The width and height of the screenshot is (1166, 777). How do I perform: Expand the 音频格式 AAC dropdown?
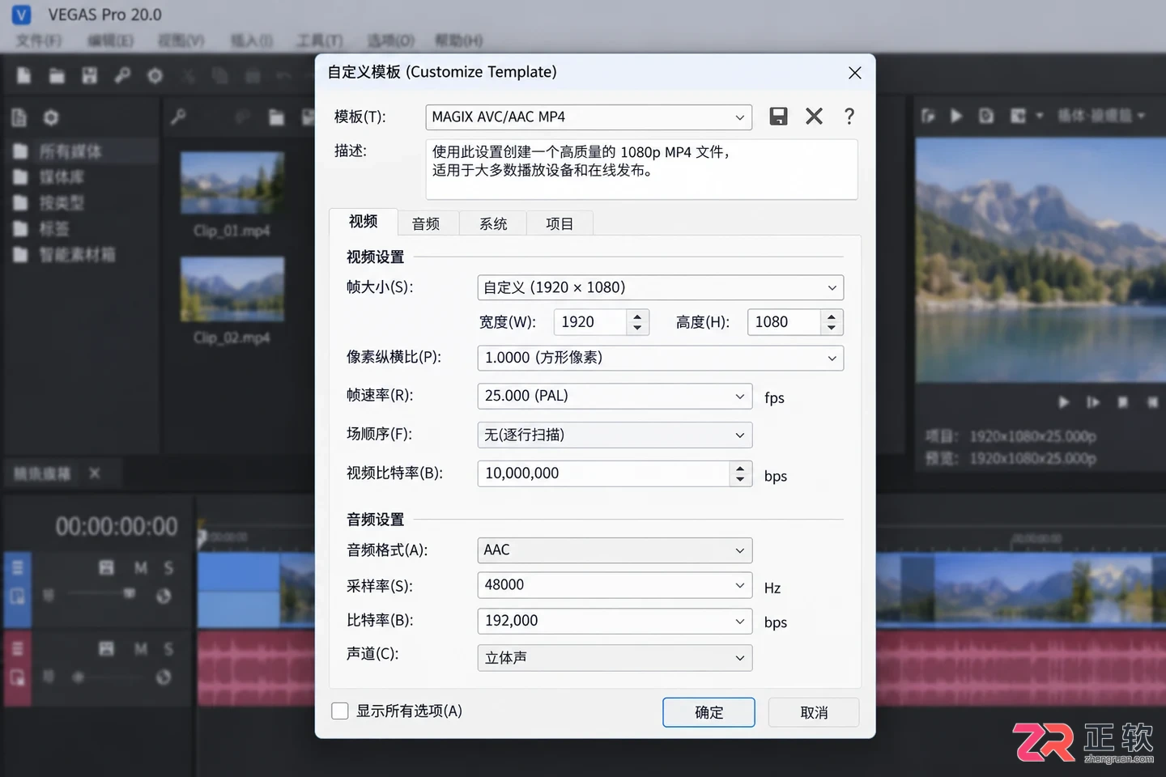[x=615, y=550]
